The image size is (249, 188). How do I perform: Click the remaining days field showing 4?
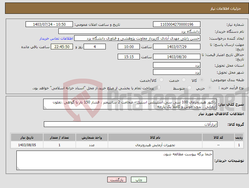95,47
